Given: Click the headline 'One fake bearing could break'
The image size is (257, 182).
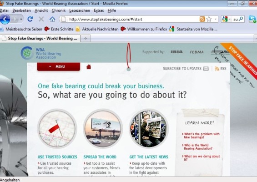Looking at the screenshot, I should click(x=101, y=86).
